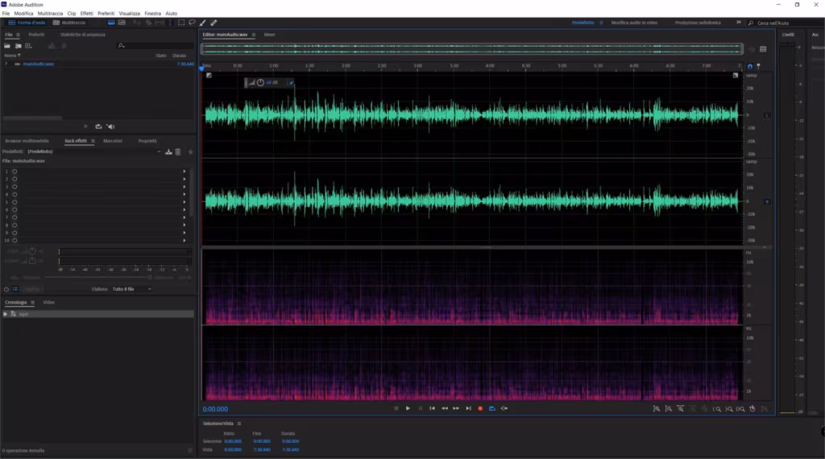This screenshot has height=459, width=825.
Task: Toggle power for effect slot 8
Action: (15, 225)
